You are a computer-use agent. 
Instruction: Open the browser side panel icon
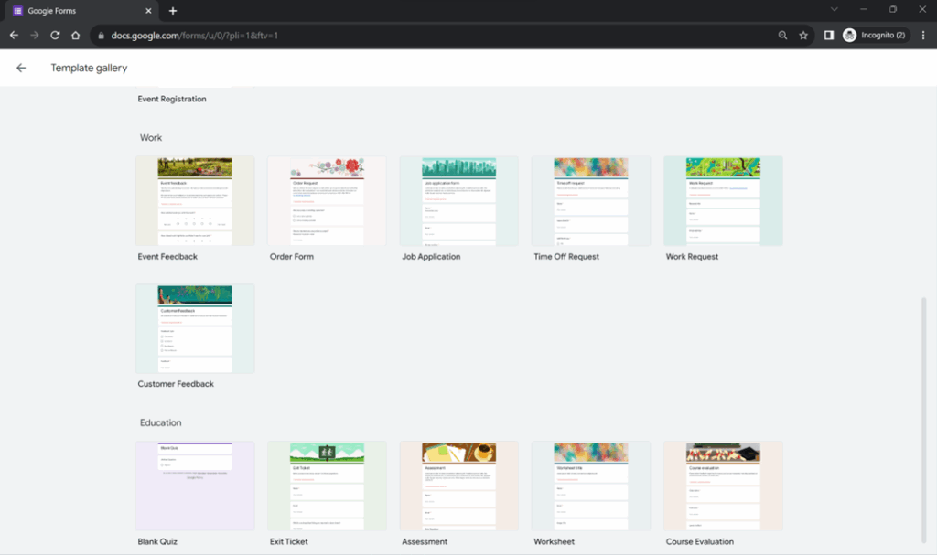pyautogui.click(x=828, y=36)
